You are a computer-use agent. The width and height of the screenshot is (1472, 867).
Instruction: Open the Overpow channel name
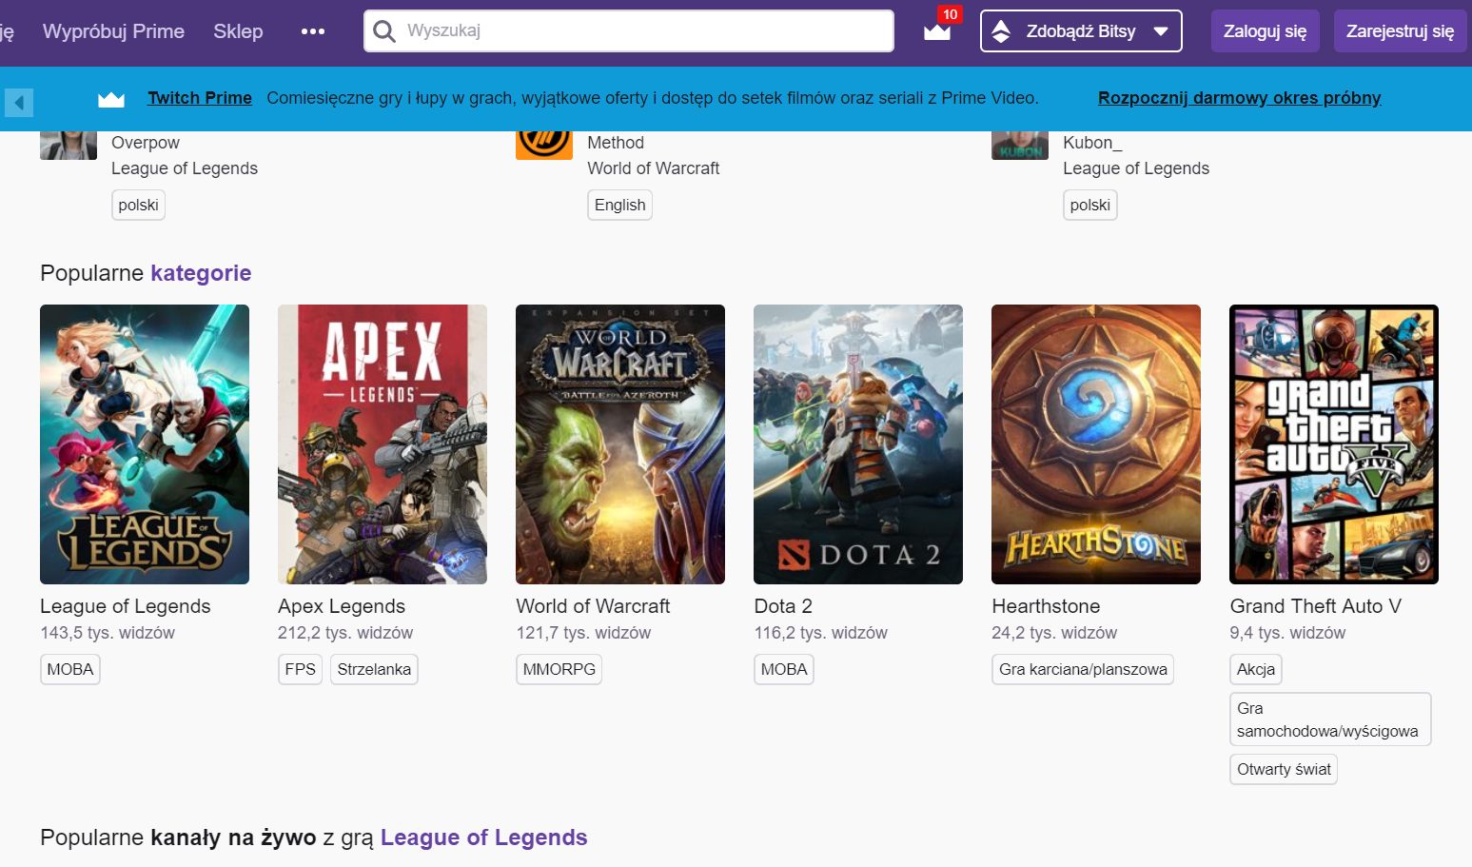146,143
